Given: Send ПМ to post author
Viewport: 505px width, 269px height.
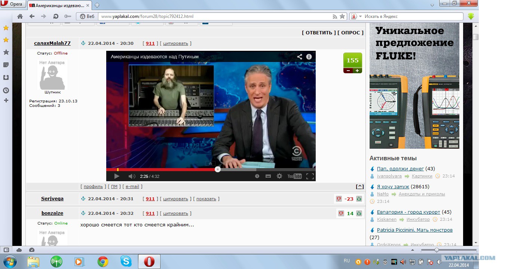Looking at the screenshot, I should [x=114, y=186].
